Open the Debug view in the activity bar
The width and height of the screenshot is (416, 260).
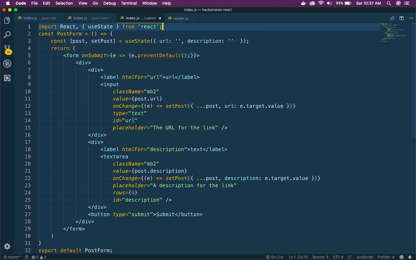point(7,64)
